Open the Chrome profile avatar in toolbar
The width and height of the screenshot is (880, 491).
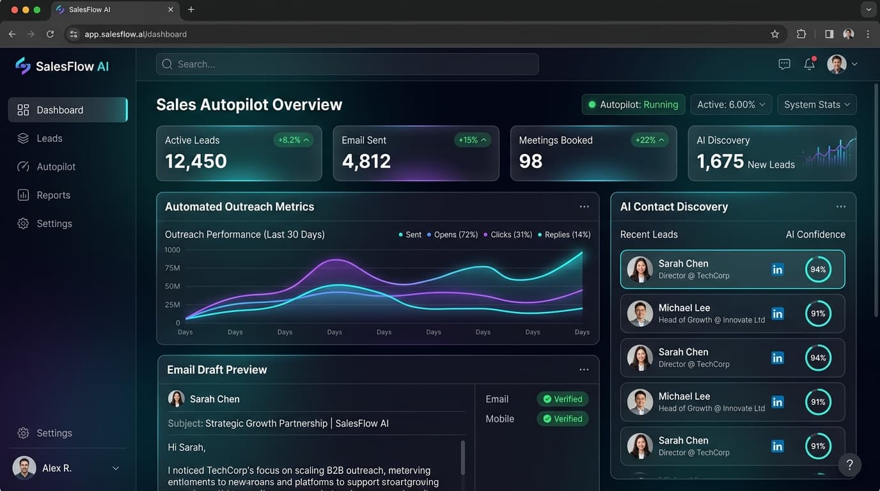[x=849, y=34]
